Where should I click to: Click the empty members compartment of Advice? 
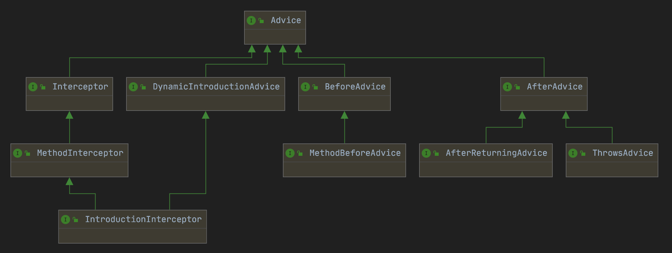(275, 37)
